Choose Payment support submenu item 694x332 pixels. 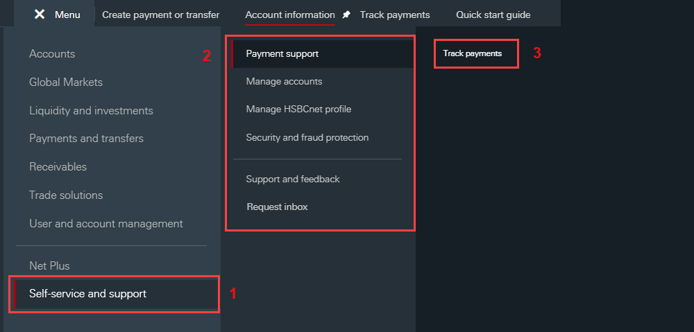tap(282, 54)
